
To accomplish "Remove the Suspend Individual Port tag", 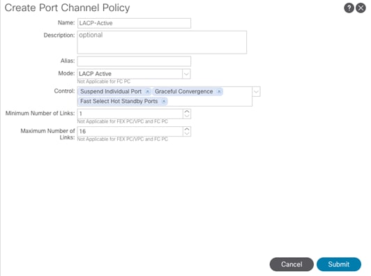I will click(x=148, y=91).
